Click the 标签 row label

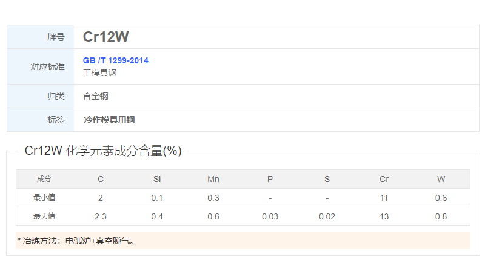click(56, 120)
